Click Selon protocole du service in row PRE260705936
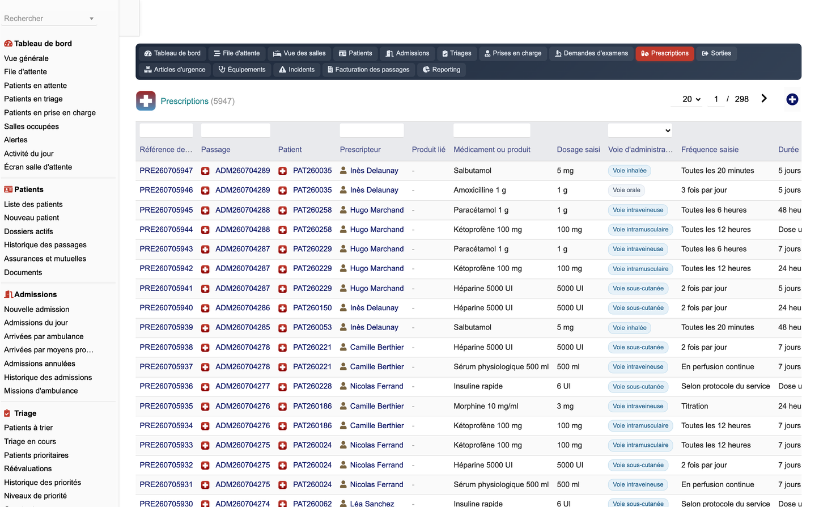 tap(725, 387)
